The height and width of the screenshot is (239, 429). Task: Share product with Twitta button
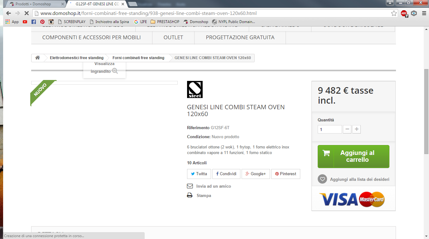pyautogui.click(x=199, y=174)
